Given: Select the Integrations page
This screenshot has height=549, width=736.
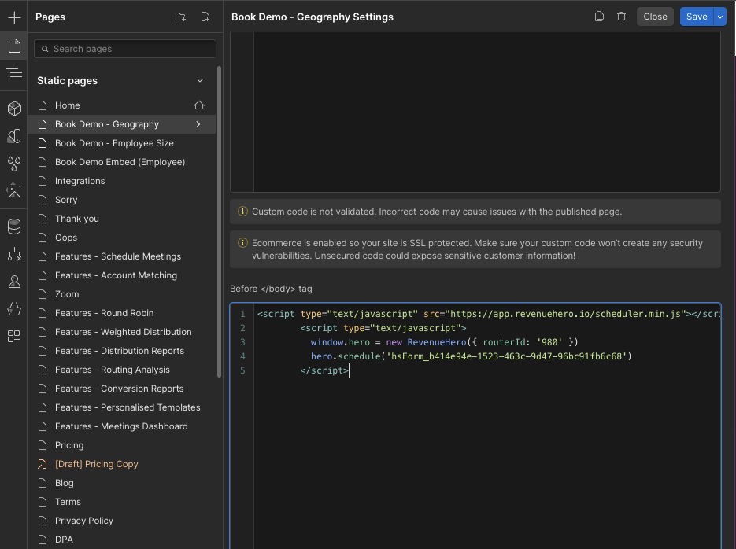Looking at the screenshot, I should coord(121,181).
